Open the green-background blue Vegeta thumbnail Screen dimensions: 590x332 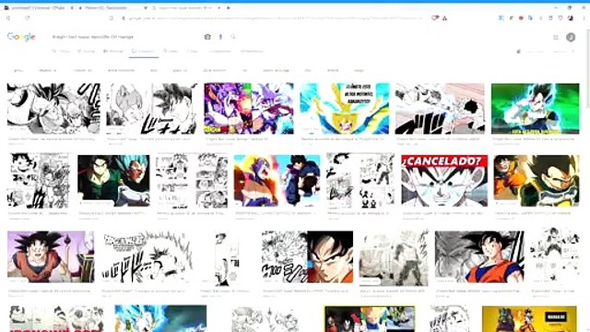coord(535,109)
